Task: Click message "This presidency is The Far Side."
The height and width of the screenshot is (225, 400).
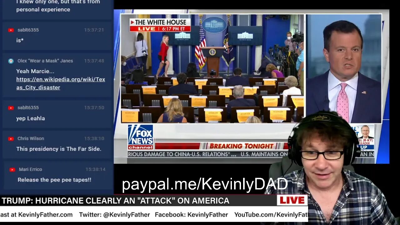Action: tap(59, 149)
